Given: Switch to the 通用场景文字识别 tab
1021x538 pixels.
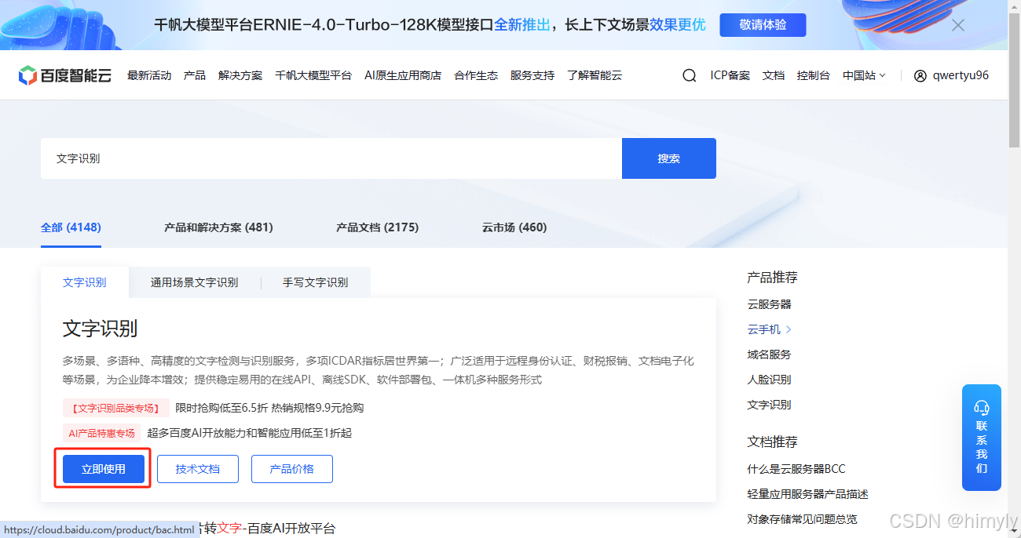Looking at the screenshot, I should point(194,282).
